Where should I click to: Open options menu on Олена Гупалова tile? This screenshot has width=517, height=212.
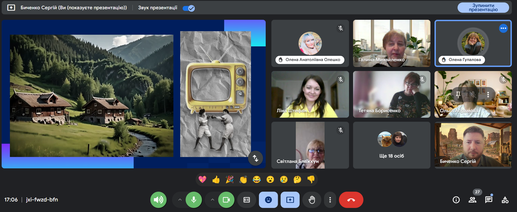coord(503,28)
